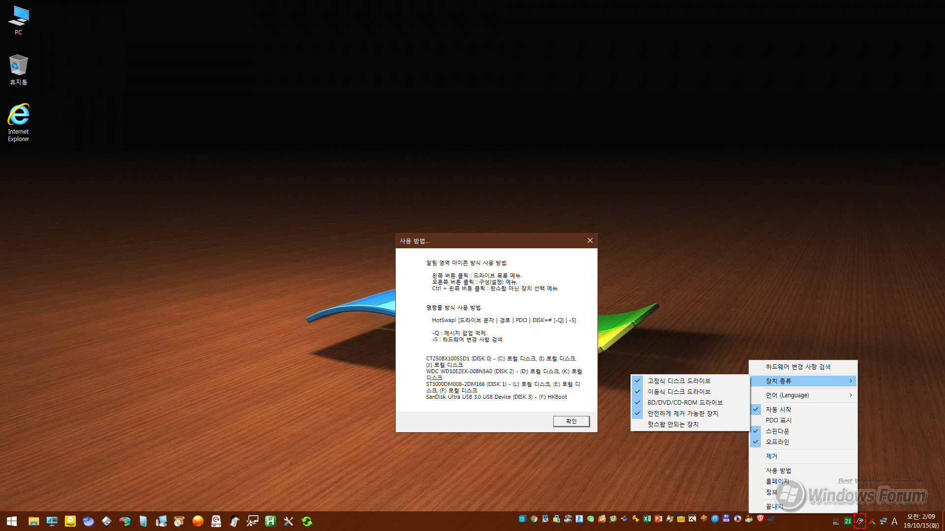Viewport: 945px width, 531px height.
Task: Open the blue pie-chart partition tool icon
Action: (89, 521)
